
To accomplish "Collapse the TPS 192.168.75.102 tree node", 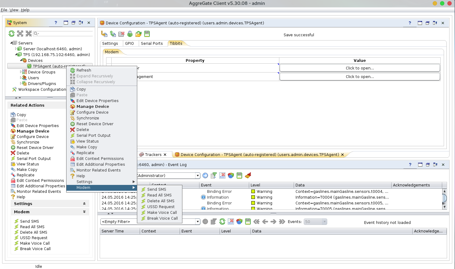I will [x=16, y=55].
